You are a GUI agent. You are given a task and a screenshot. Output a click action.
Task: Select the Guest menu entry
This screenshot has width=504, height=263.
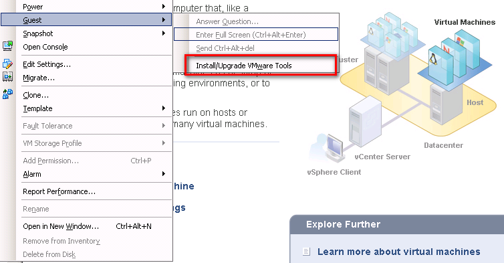(x=86, y=19)
